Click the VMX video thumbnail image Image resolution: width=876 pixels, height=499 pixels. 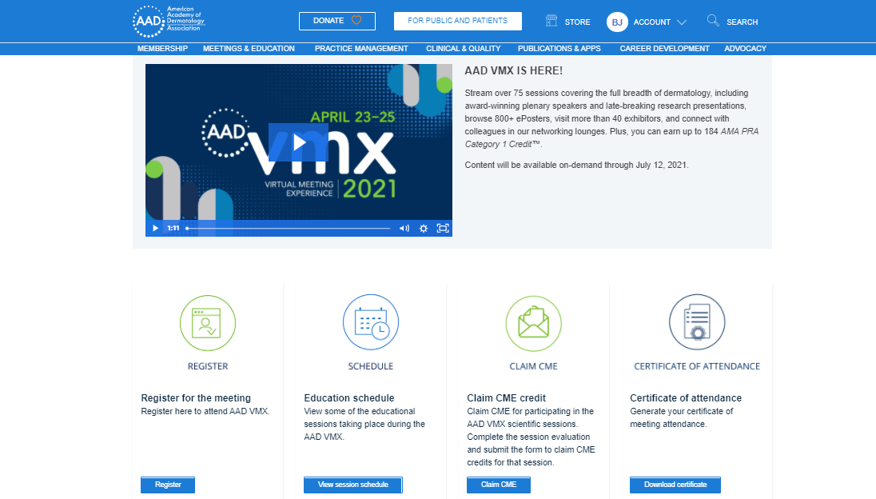tap(298, 150)
